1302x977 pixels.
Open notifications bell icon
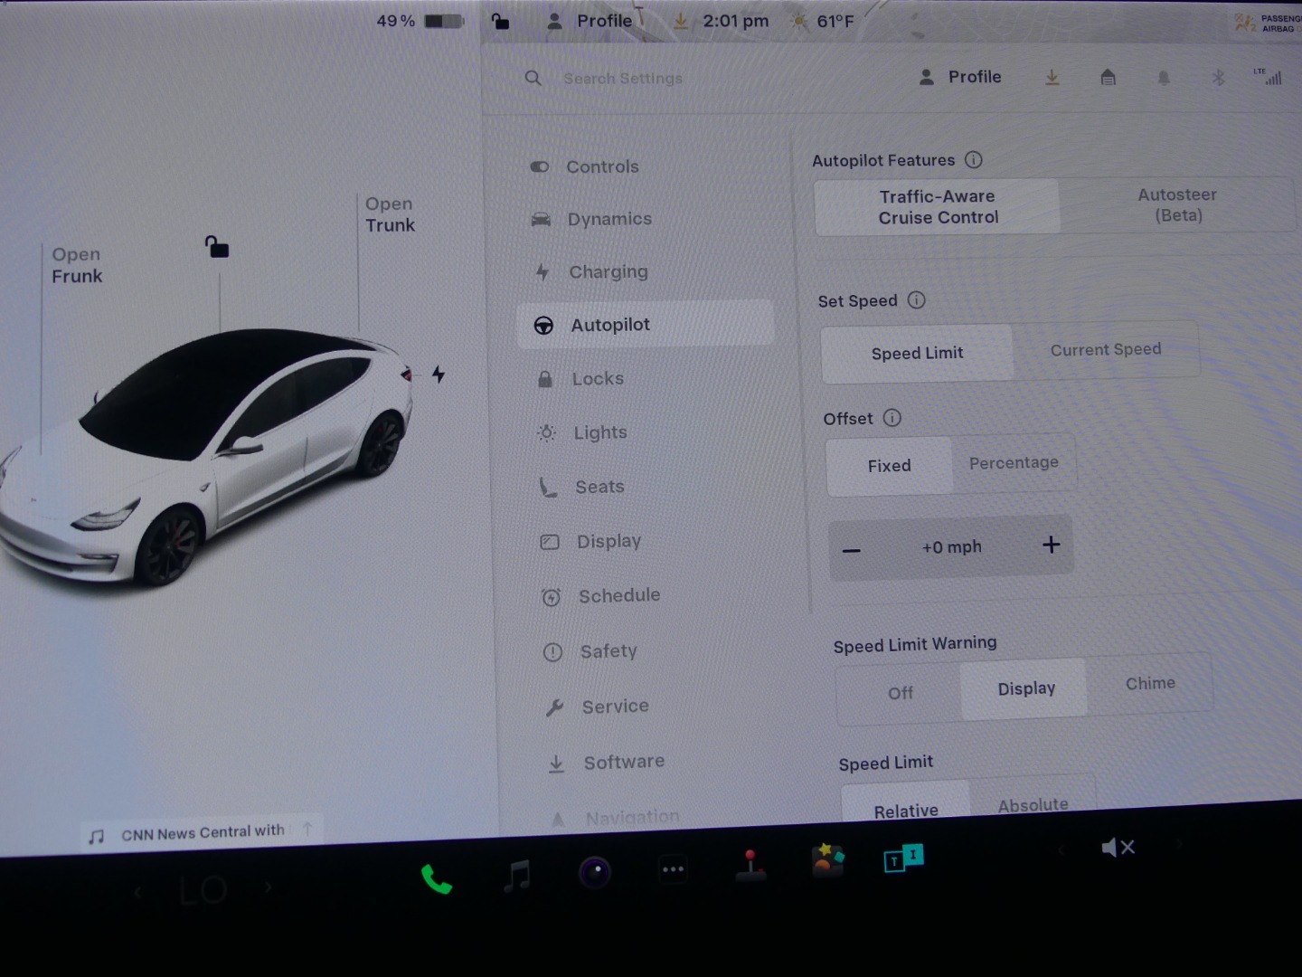(1164, 78)
